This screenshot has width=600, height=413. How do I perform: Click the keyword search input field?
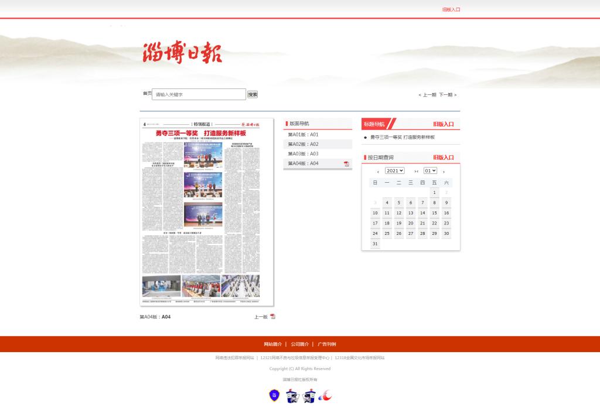pyautogui.click(x=198, y=94)
